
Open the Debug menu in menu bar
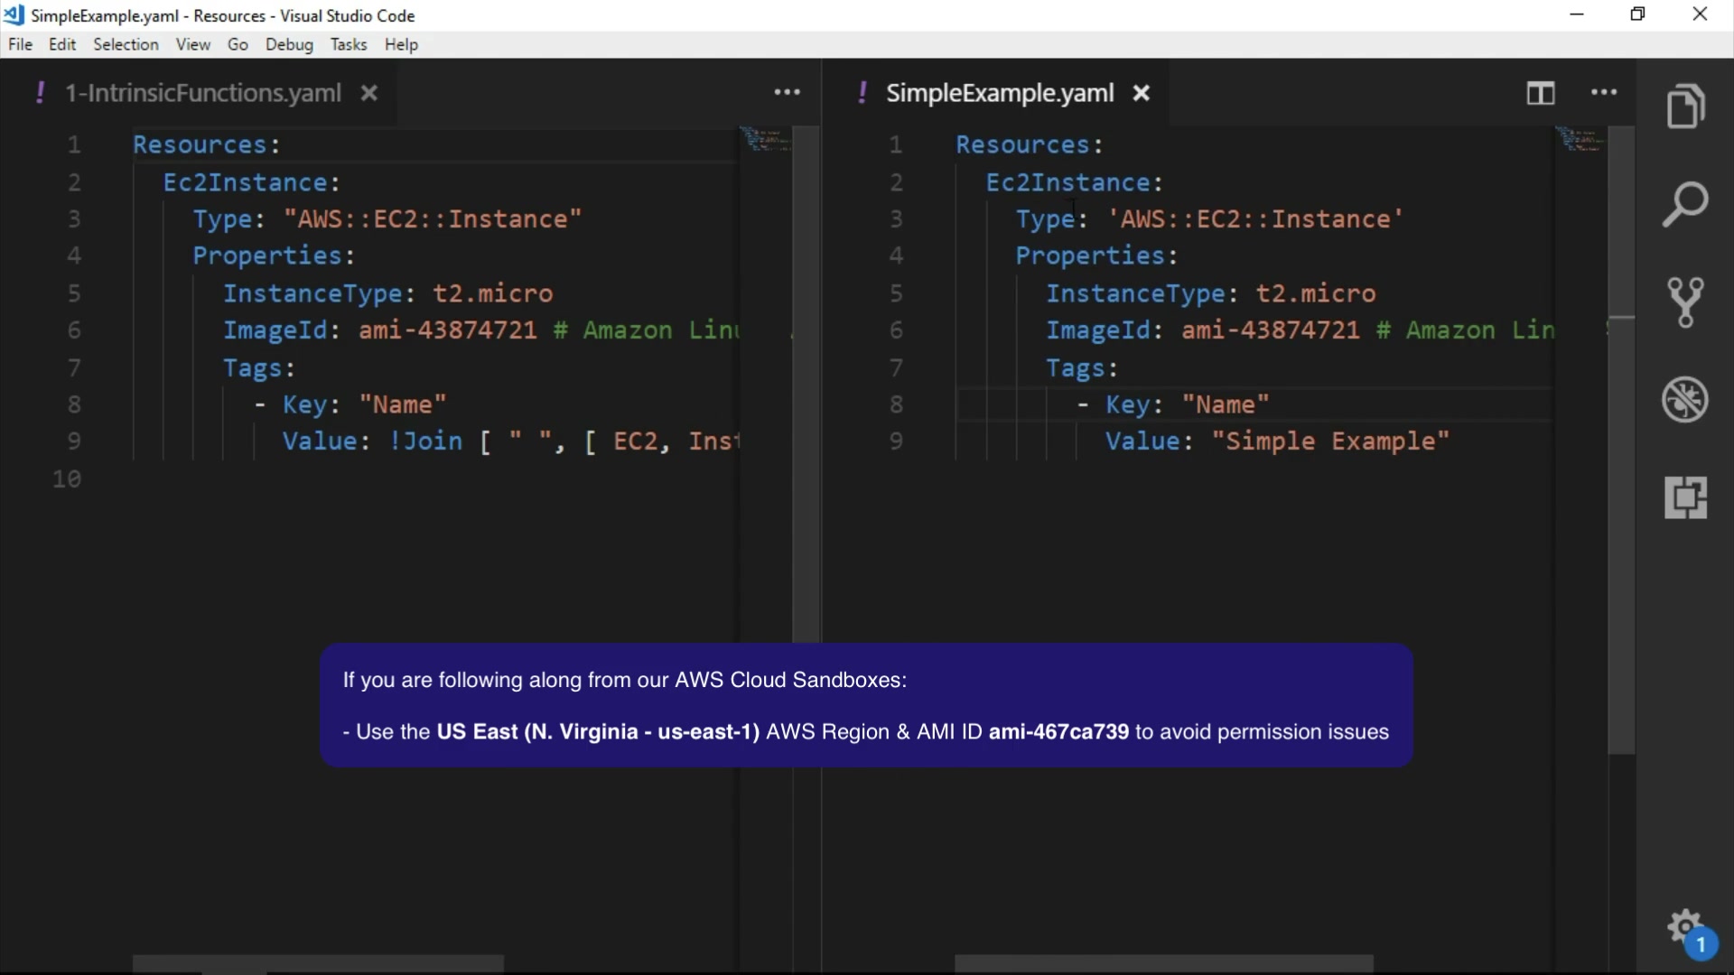289,44
